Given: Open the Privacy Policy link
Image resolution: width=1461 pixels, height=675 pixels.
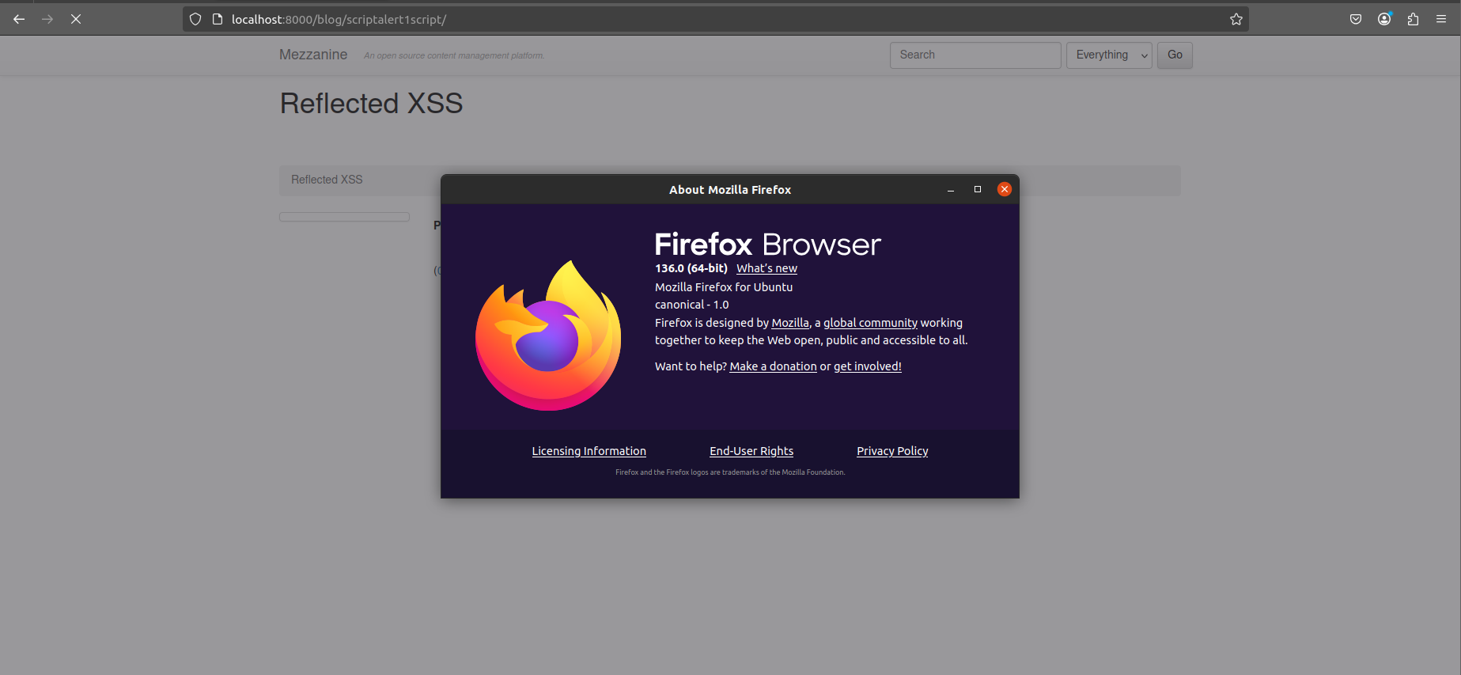Looking at the screenshot, I should 892,451.
